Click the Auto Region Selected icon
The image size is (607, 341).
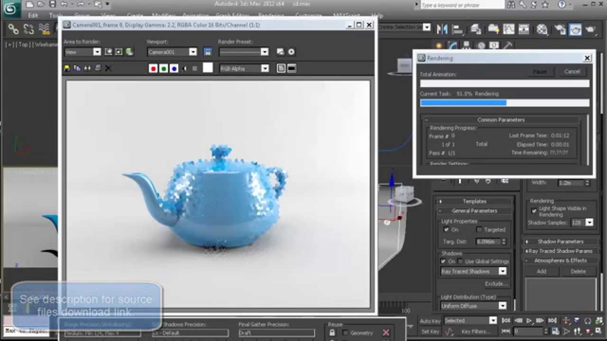(x=119, y=52)
